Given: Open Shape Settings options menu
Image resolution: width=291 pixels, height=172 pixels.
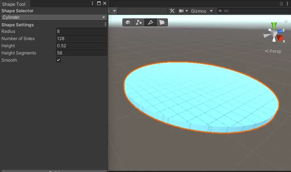Looking at the screenshot, I should 105,24.
